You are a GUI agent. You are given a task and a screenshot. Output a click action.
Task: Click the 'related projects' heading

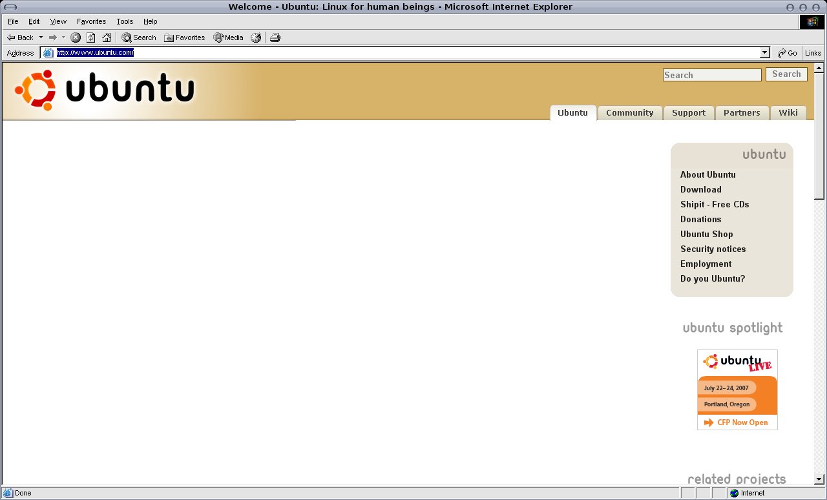pos(737,479)
